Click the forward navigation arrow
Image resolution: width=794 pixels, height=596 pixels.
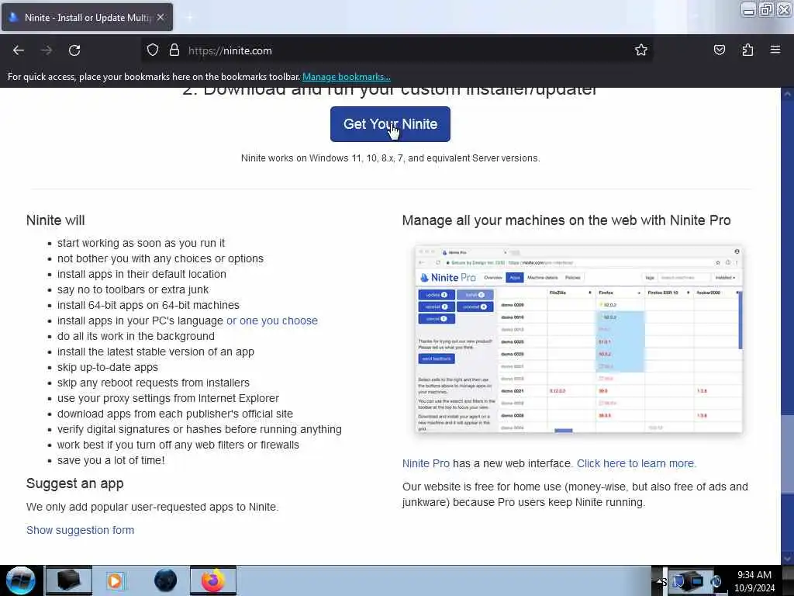(47, 50)
